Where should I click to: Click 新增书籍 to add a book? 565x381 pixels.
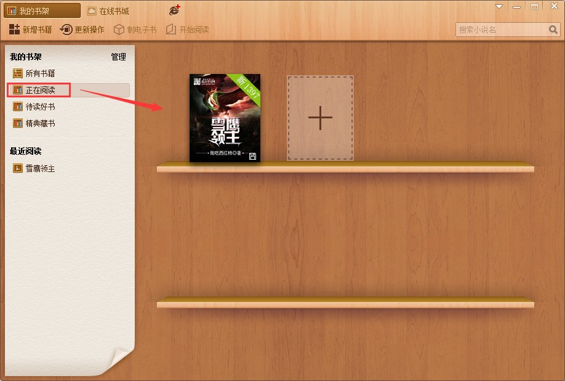[31, 30]
